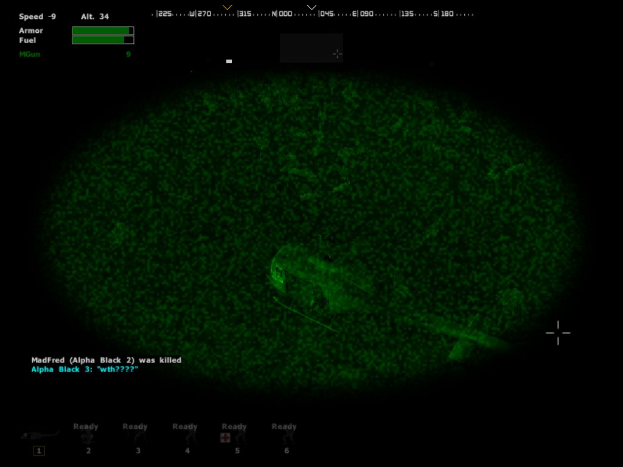Click the Alpha Black 3 'wth????' chat line
The height and width of the screenshot is (467, 623).
[85, 369]
